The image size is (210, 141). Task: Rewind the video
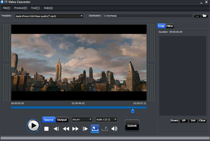point(66,129)
